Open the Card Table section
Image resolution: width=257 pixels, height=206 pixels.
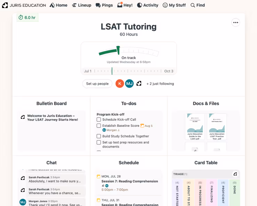click(206, 163)
